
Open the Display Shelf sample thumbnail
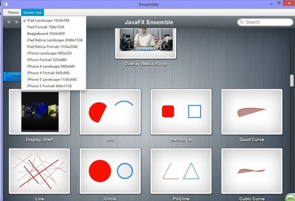(x=39, y=112)
